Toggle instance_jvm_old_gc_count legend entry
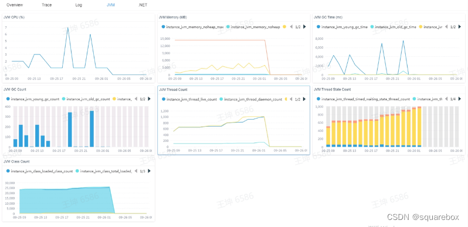The image size is (468, 227). [x=86, y=99]
